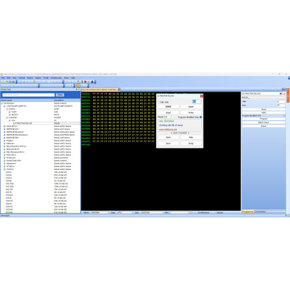The image size is (290, 290).
Task: Click Program in the programmer panel
Action: point(264,119)
